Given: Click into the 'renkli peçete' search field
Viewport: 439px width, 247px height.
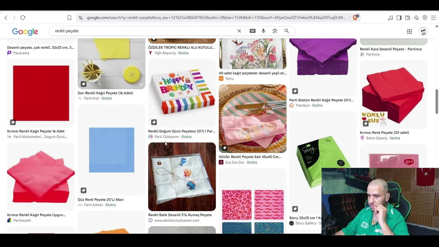Looking at the screenshot, I should (144, 31).
